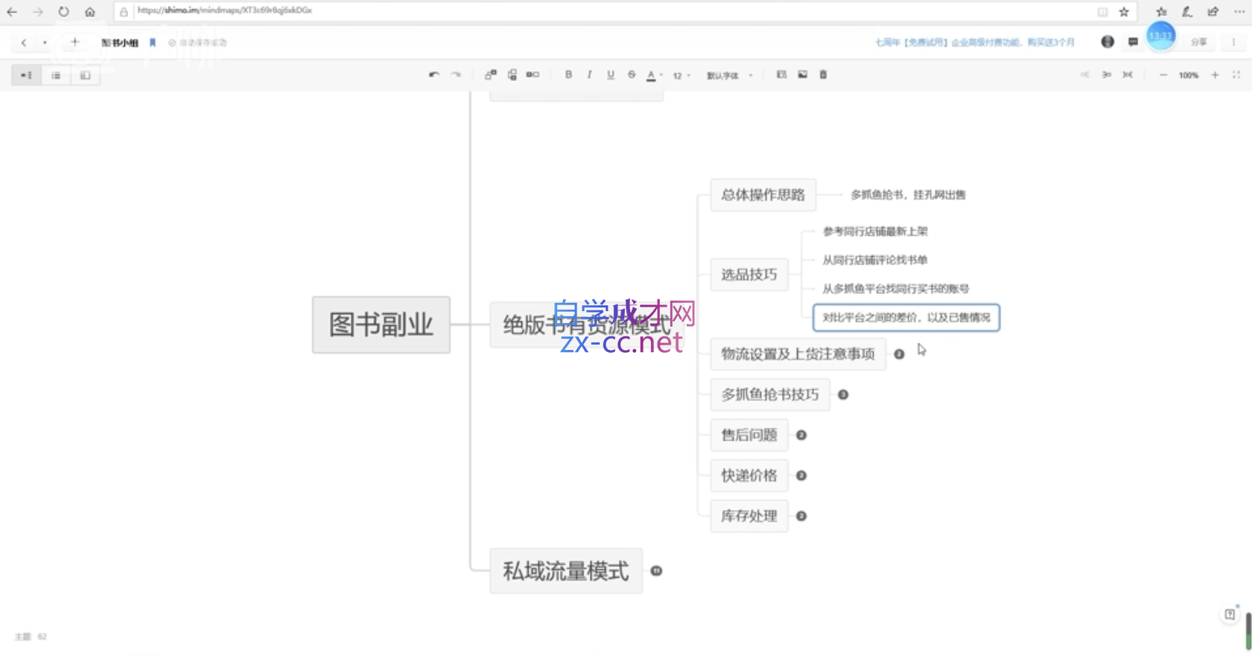The image size is (1252, 655).
Task: Open the 七周年 free trial promotion link
Action: [x=974, y=43]
